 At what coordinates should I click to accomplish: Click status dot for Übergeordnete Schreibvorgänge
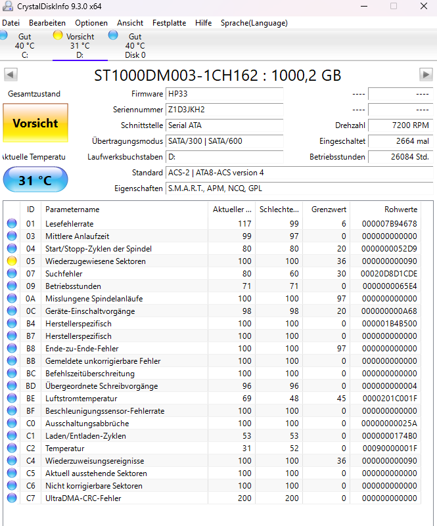point(12,385)
